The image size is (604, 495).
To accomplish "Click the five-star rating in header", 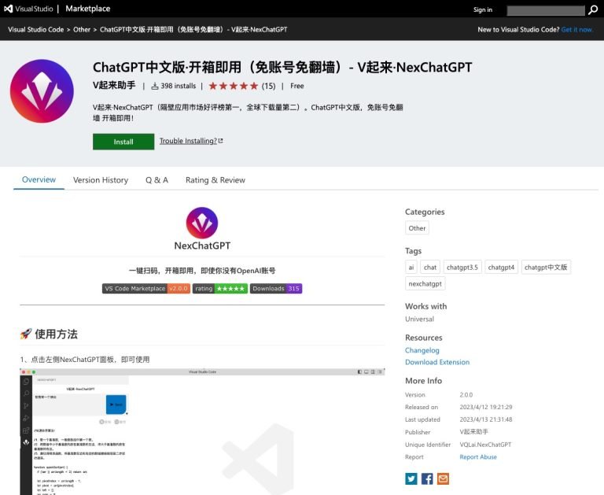I will (x=233, y=86).
